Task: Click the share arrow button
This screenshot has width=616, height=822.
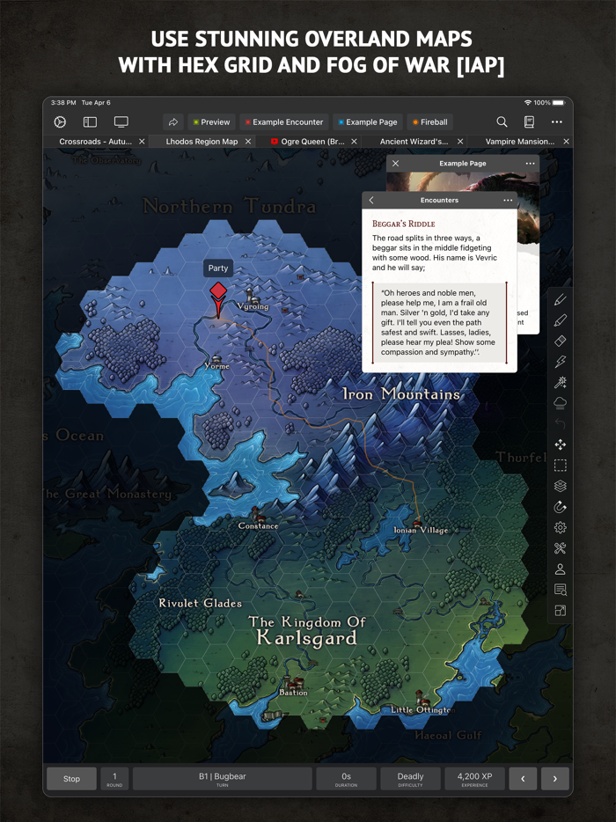Action: [173, 122]
